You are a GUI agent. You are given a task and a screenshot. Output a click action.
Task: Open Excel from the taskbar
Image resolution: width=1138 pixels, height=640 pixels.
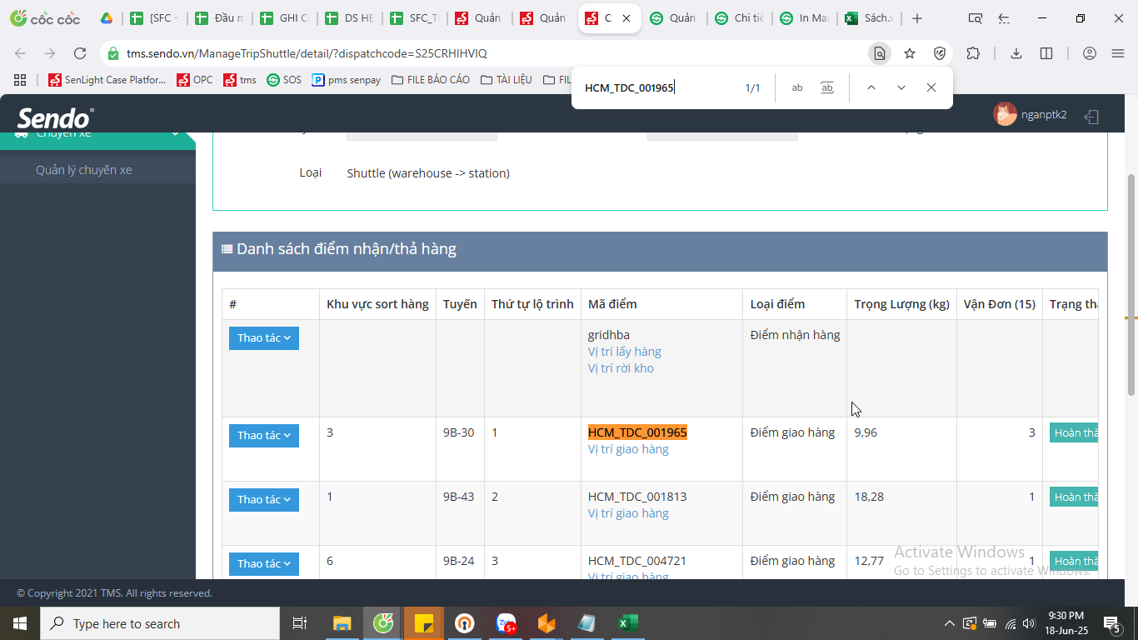click(627, 623)
